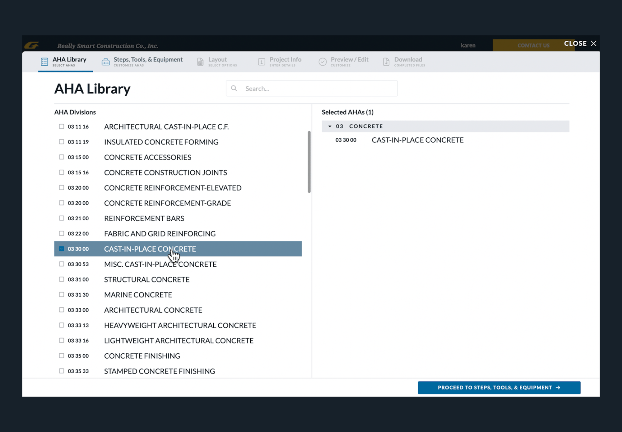Open the Preview / Edit tab

(x=344, y=62)
